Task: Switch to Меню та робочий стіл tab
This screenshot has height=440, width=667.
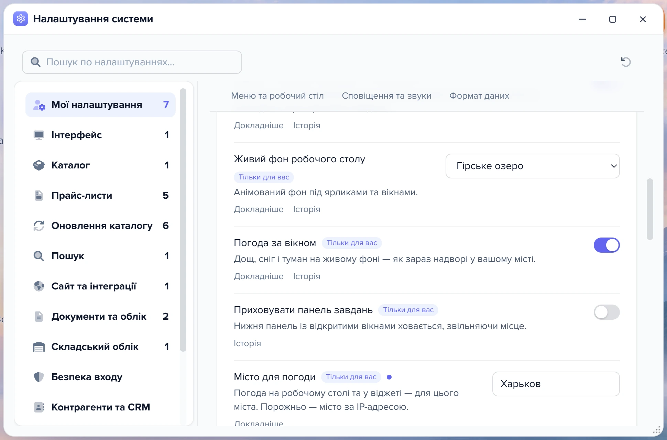Action: click(277, 96)
